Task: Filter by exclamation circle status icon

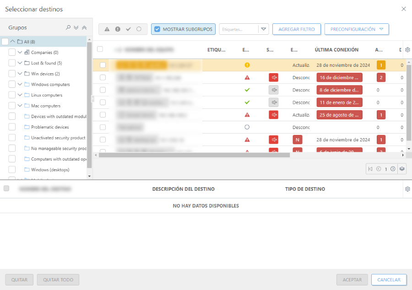Action: click(118, 29)
